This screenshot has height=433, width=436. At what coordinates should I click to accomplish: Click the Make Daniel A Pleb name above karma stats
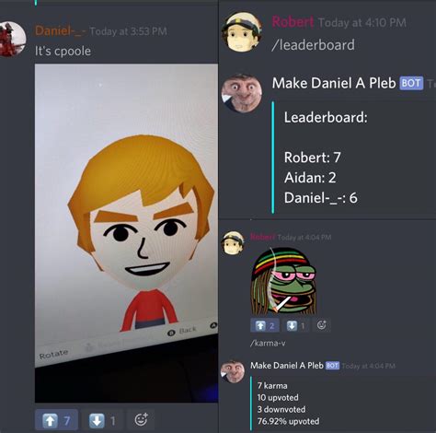tap(287, 366)
